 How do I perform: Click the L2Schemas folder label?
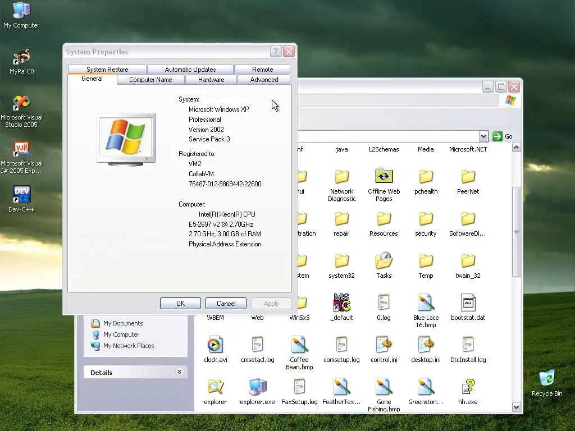pos(384,149)
